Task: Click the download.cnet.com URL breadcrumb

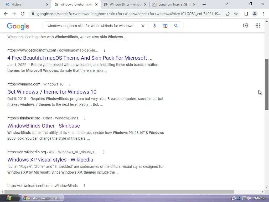Action: (42, 186)
